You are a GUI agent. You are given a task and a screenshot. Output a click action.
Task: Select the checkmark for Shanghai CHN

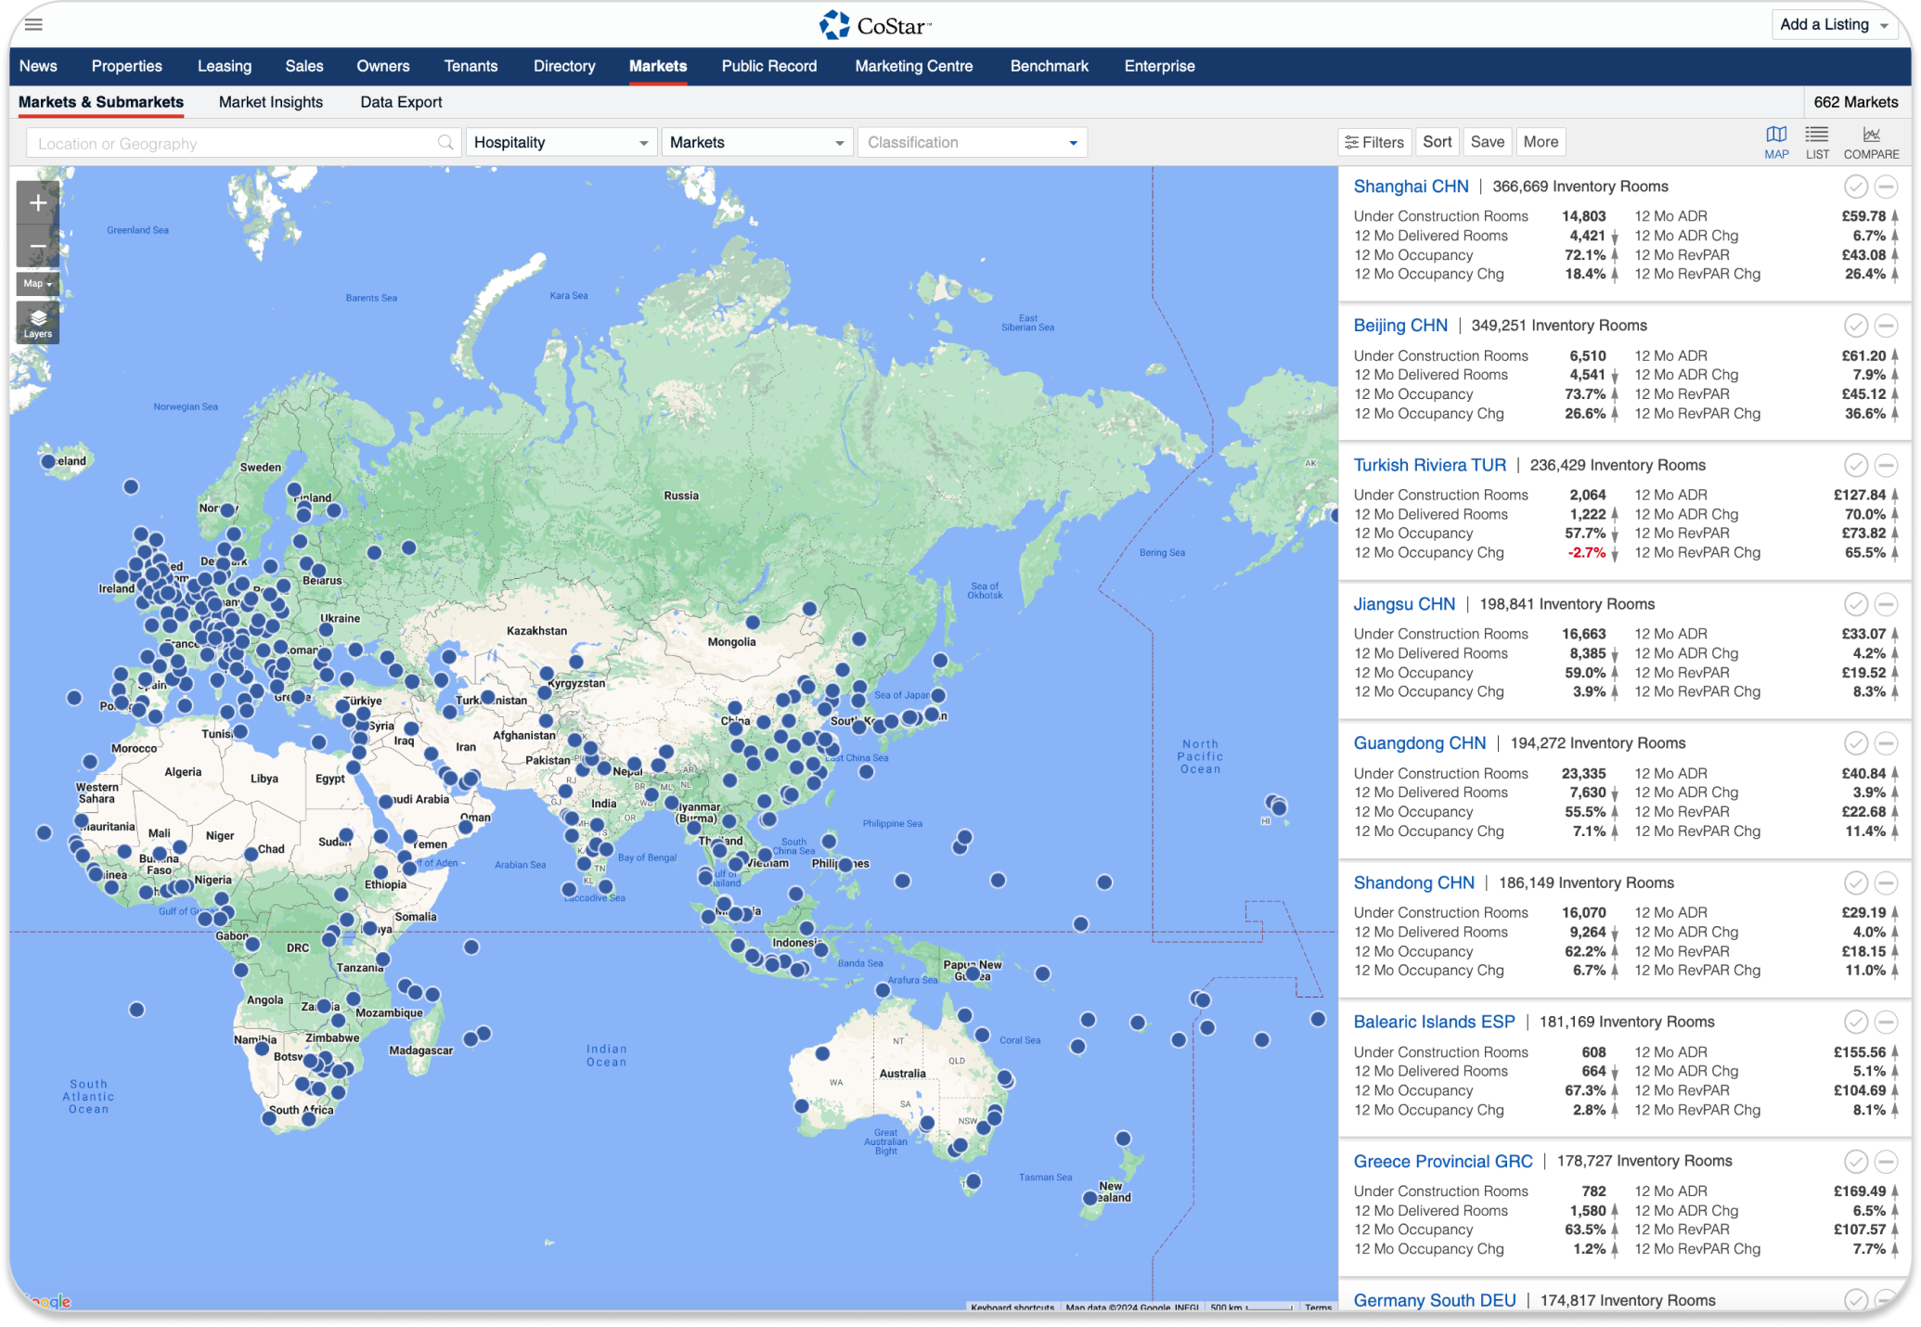tap(1855, 187)
